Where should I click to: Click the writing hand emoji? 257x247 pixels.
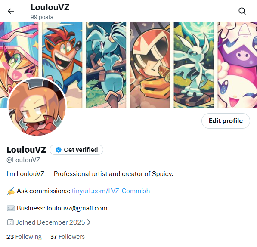[11, 191]
